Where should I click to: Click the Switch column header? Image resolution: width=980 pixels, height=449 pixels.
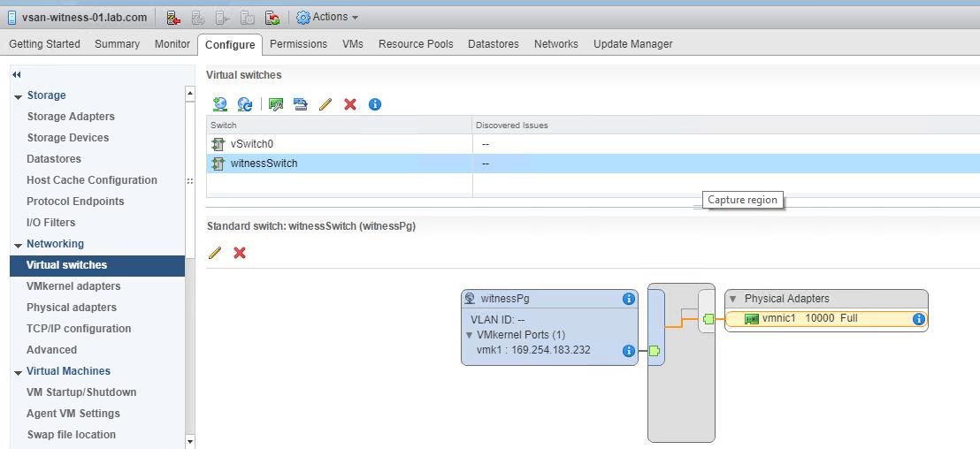(x=340, y=125)
